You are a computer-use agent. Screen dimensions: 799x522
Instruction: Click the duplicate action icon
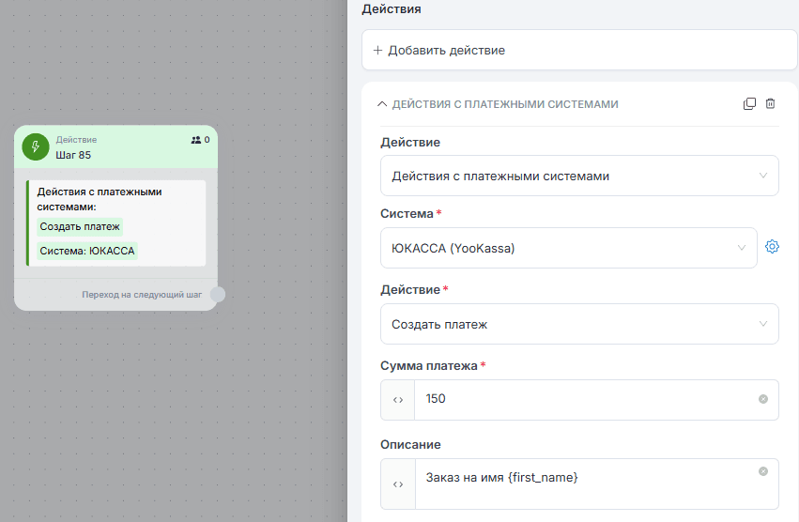(x=749, y=104)
